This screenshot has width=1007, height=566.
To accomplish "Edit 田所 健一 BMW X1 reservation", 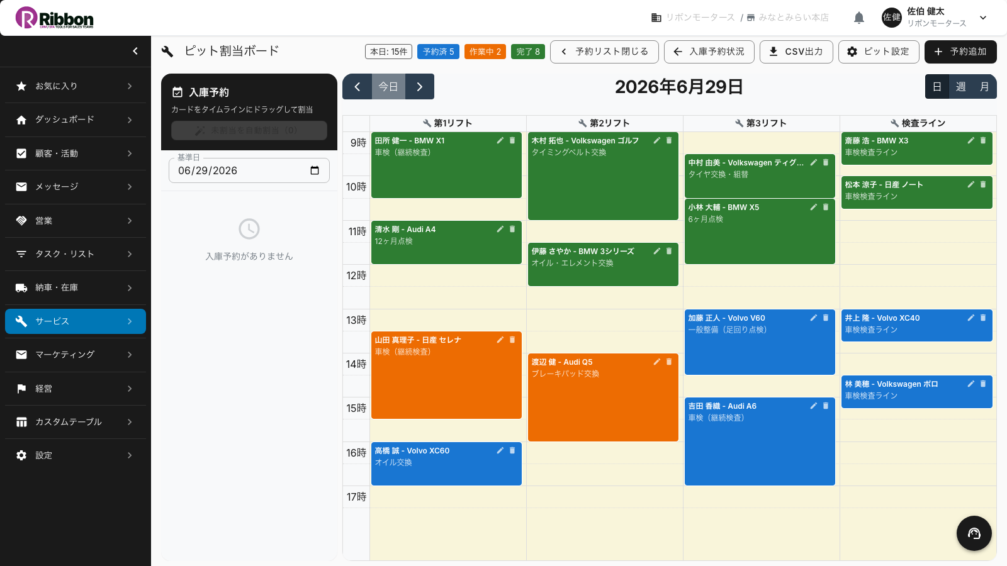I will [x=500, y=140].
